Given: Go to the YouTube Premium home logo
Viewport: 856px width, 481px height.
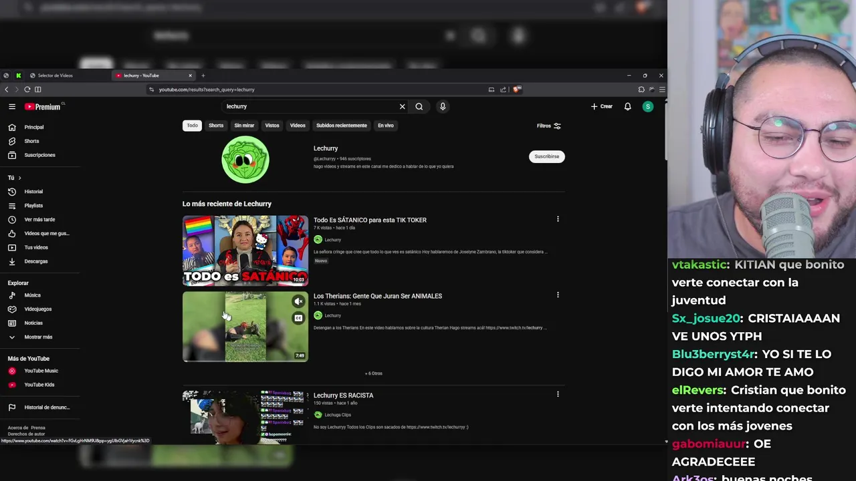Looking at the screenshot, I should [43, 107].
